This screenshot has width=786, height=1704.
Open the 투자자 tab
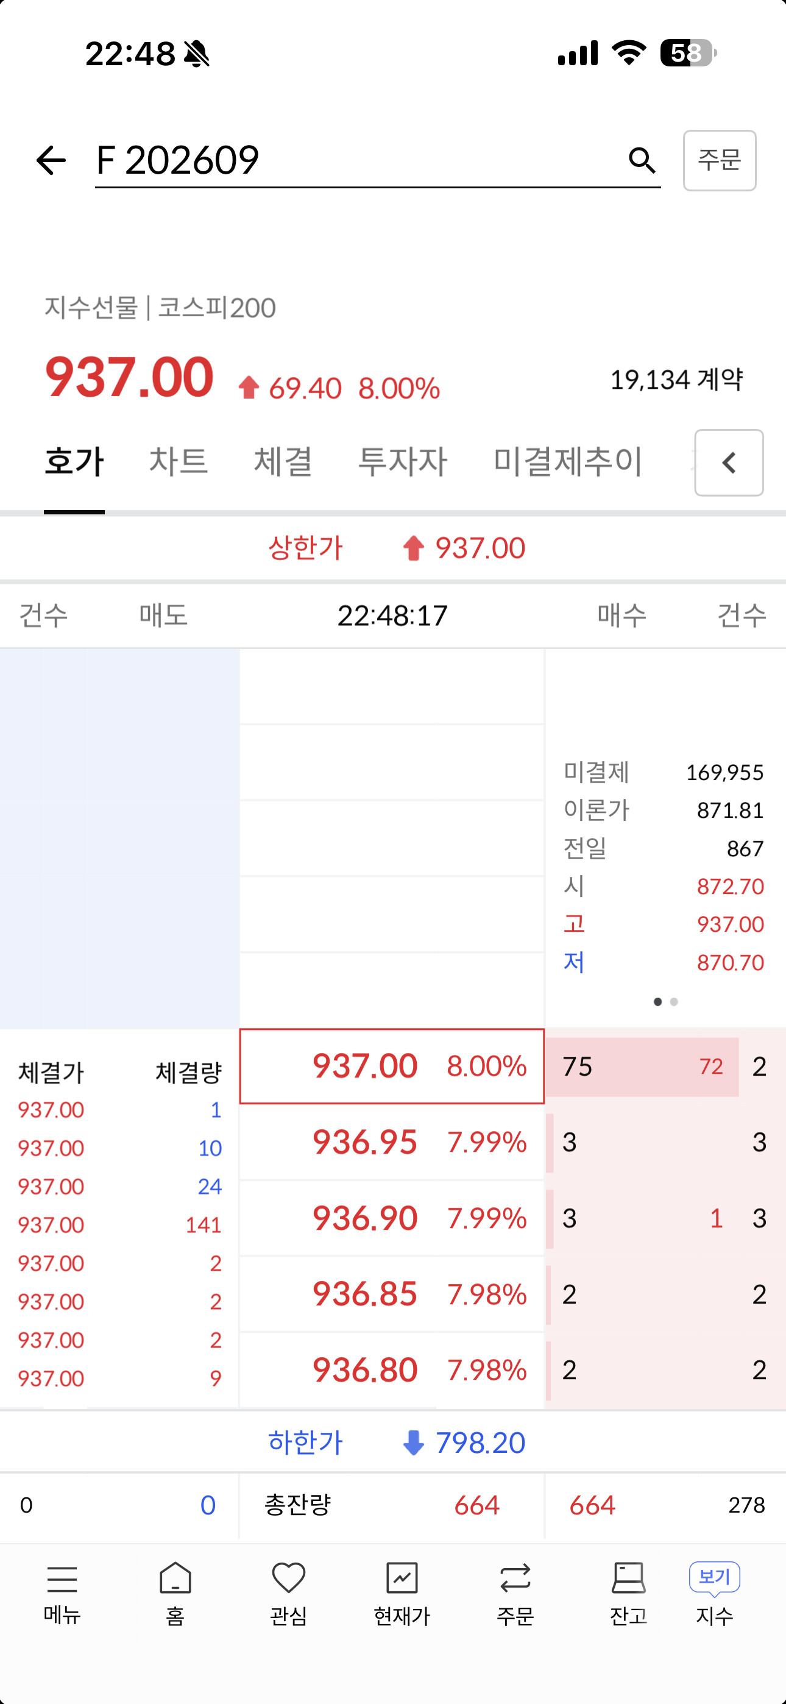point(403,461)
